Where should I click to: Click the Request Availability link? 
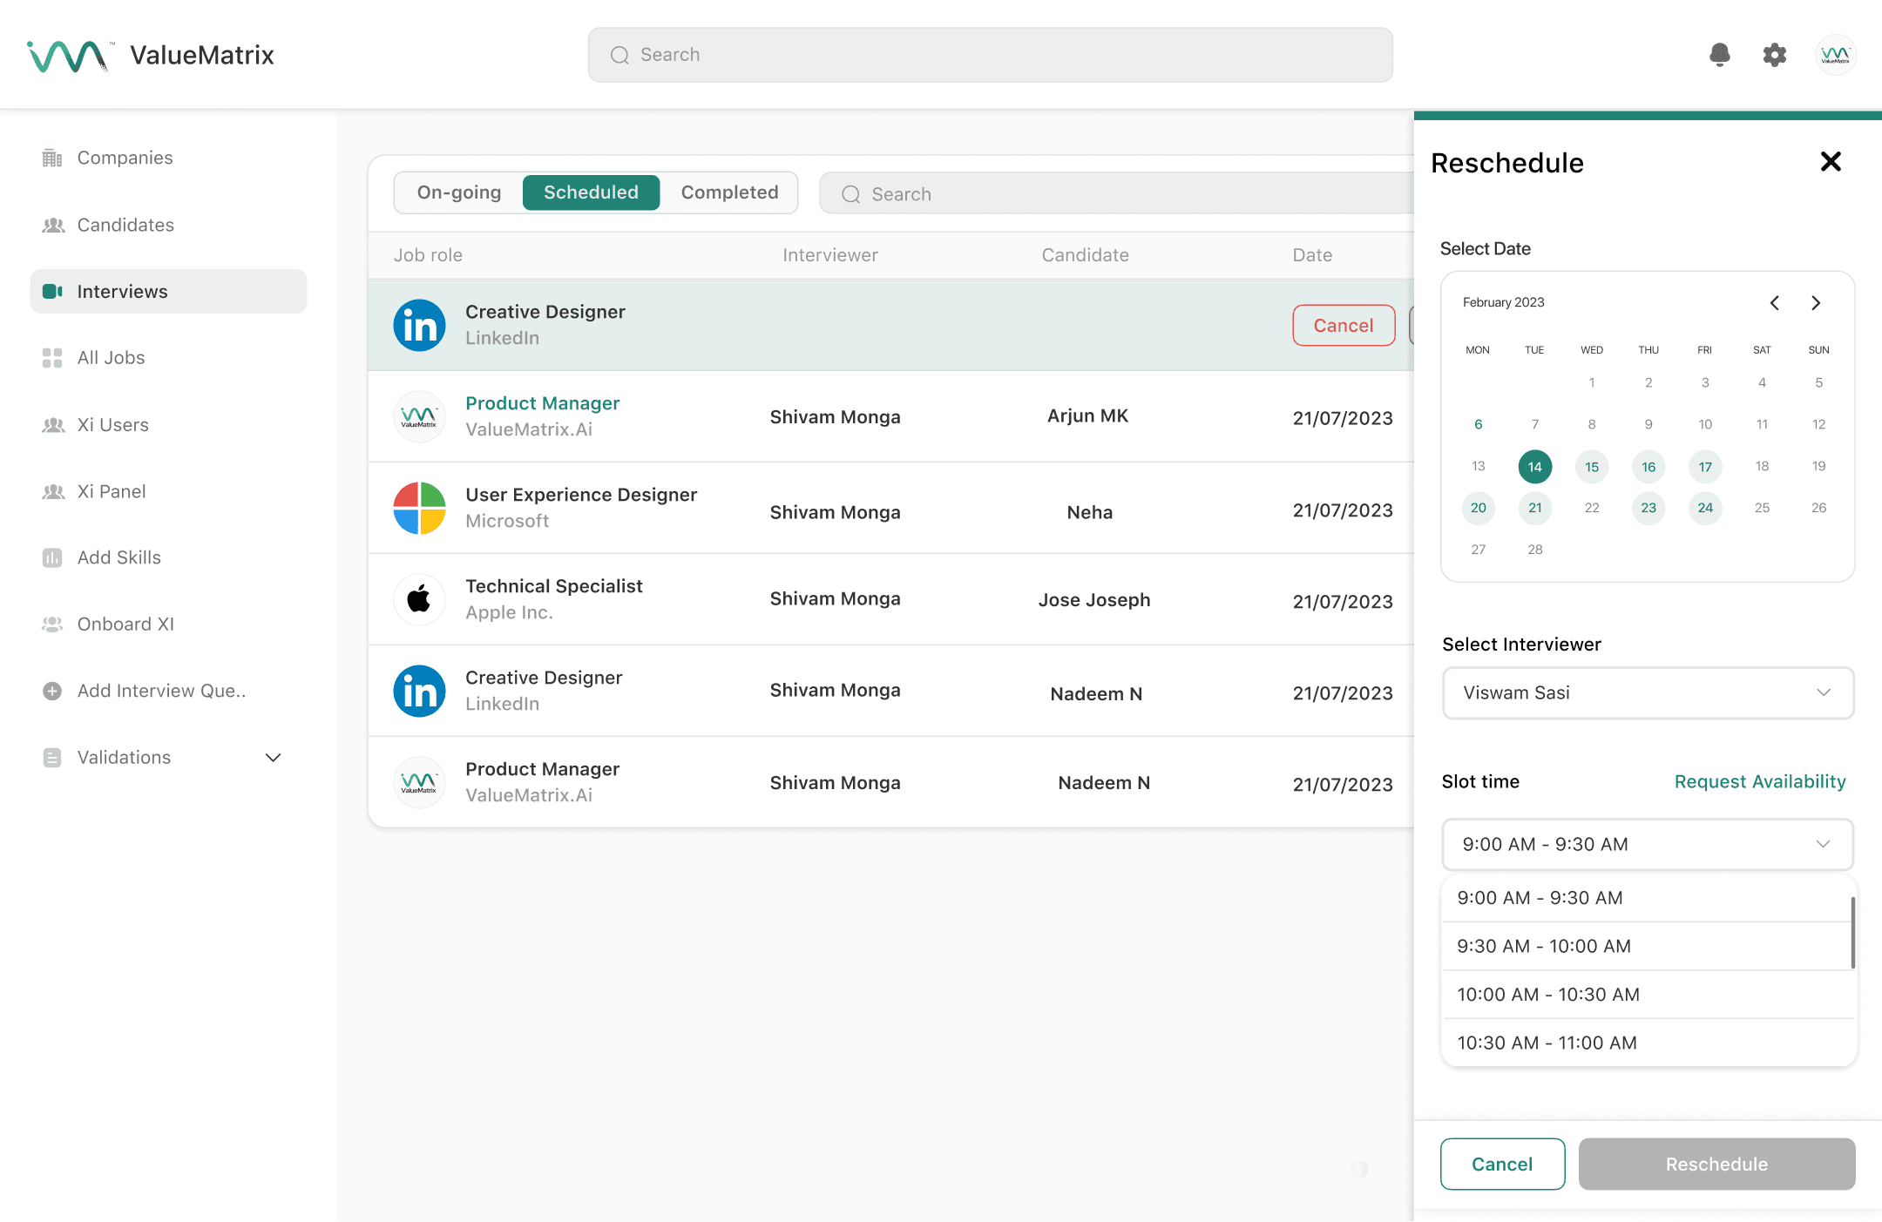(1759, 781)
